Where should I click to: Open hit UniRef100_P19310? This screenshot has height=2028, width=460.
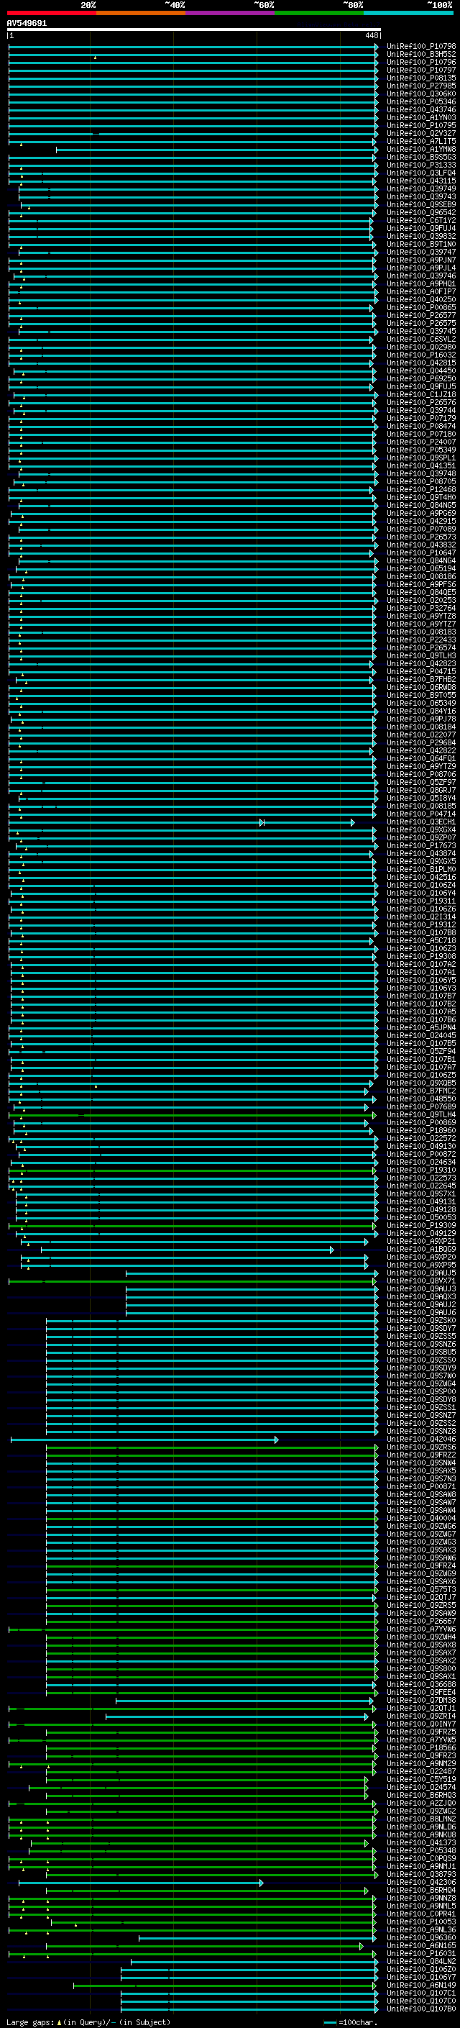point(421,1170)
